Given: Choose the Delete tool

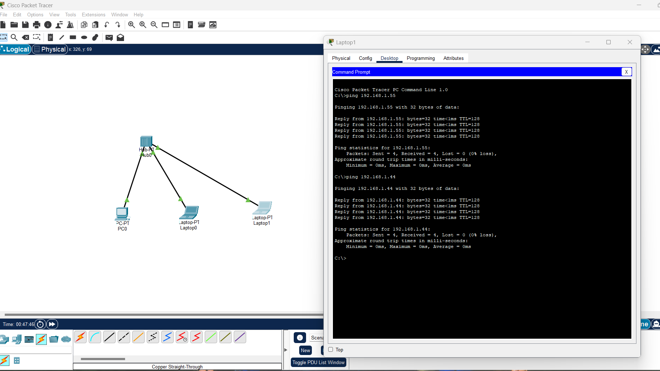Looking at the screenshot, I should pyautogui.click(x=25, y=37).
